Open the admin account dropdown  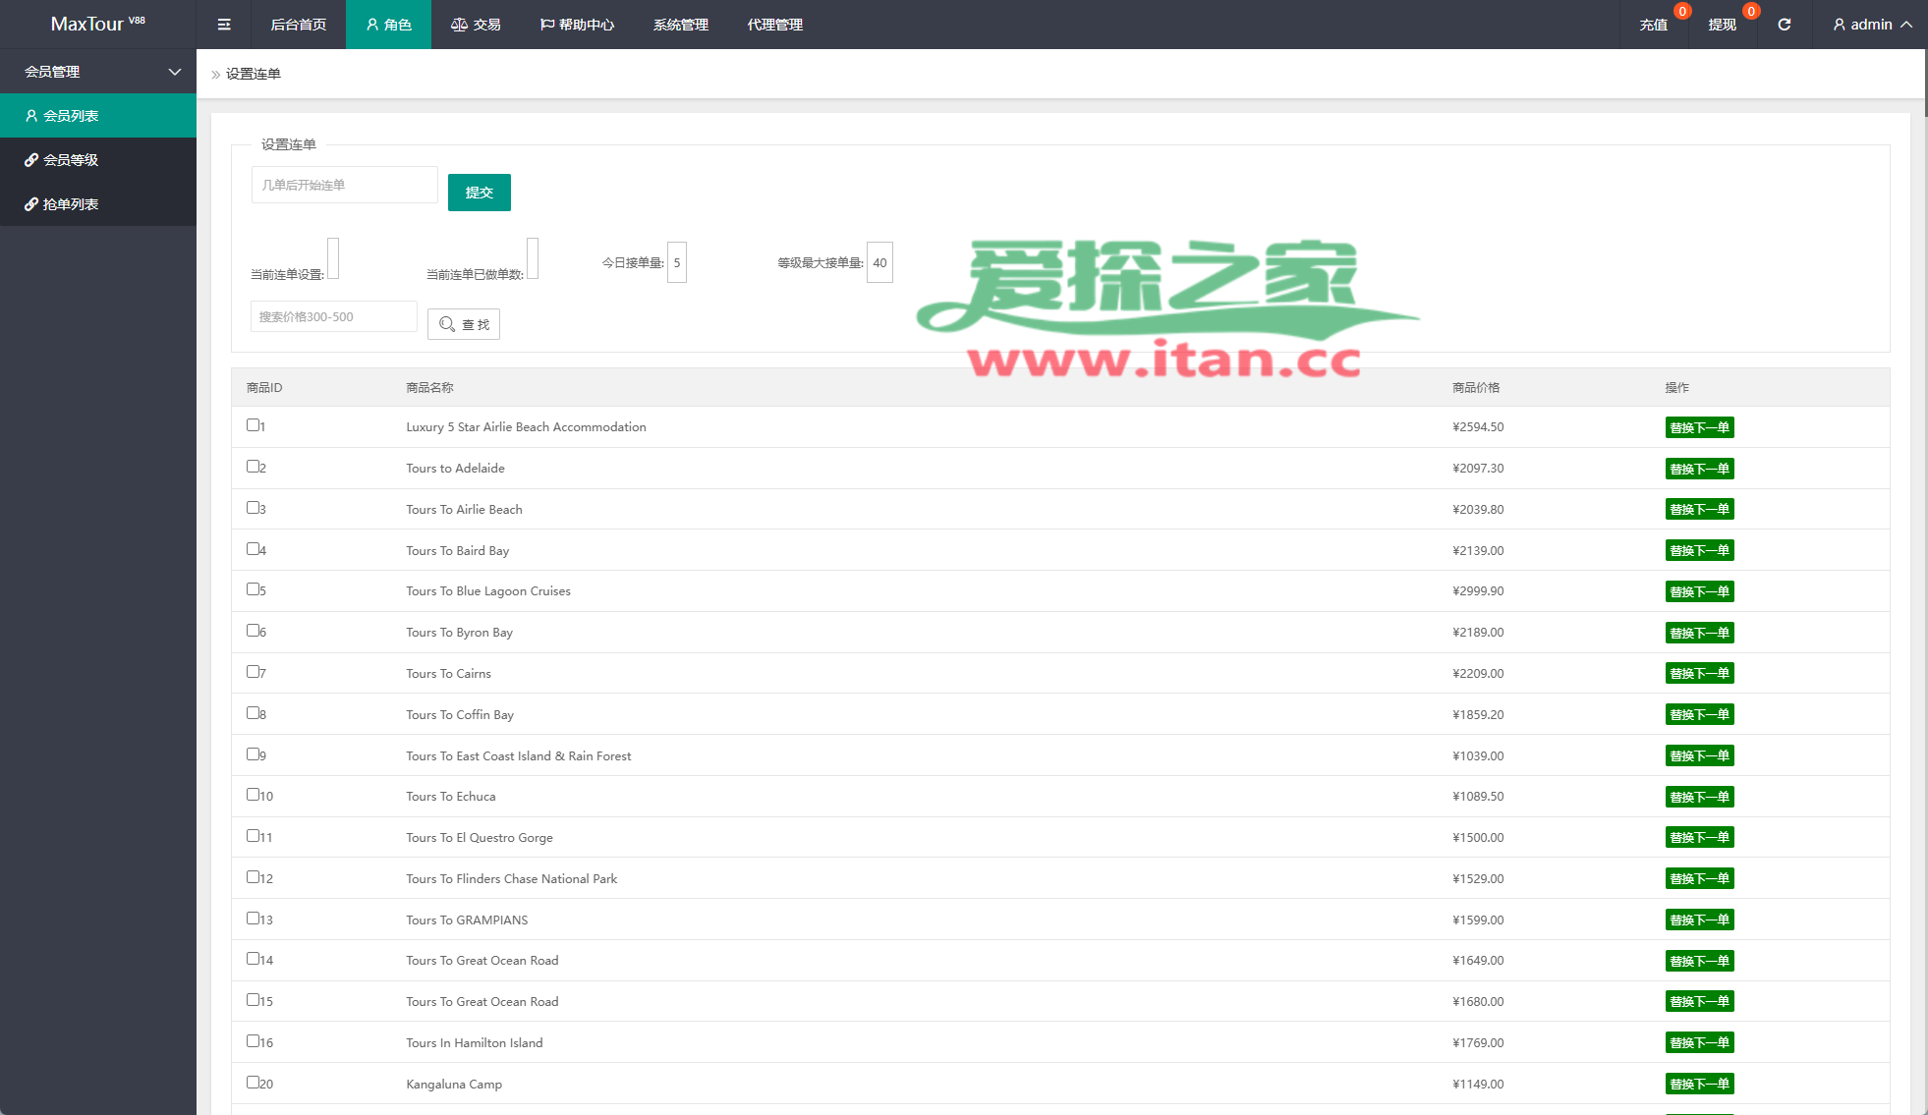coord(1872,25)
